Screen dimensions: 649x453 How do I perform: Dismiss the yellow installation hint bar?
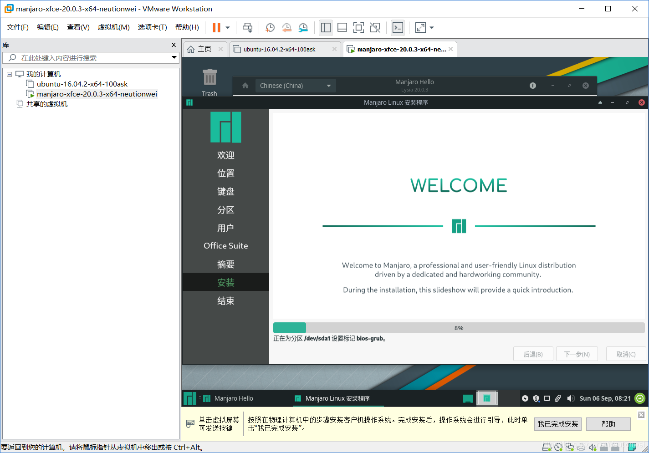pyautogui.click(x=641, y=415)
